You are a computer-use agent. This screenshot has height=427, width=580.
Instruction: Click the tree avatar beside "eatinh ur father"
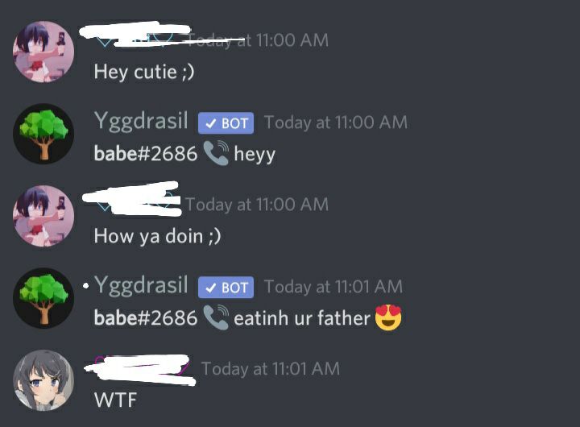(x=43, y=298)
